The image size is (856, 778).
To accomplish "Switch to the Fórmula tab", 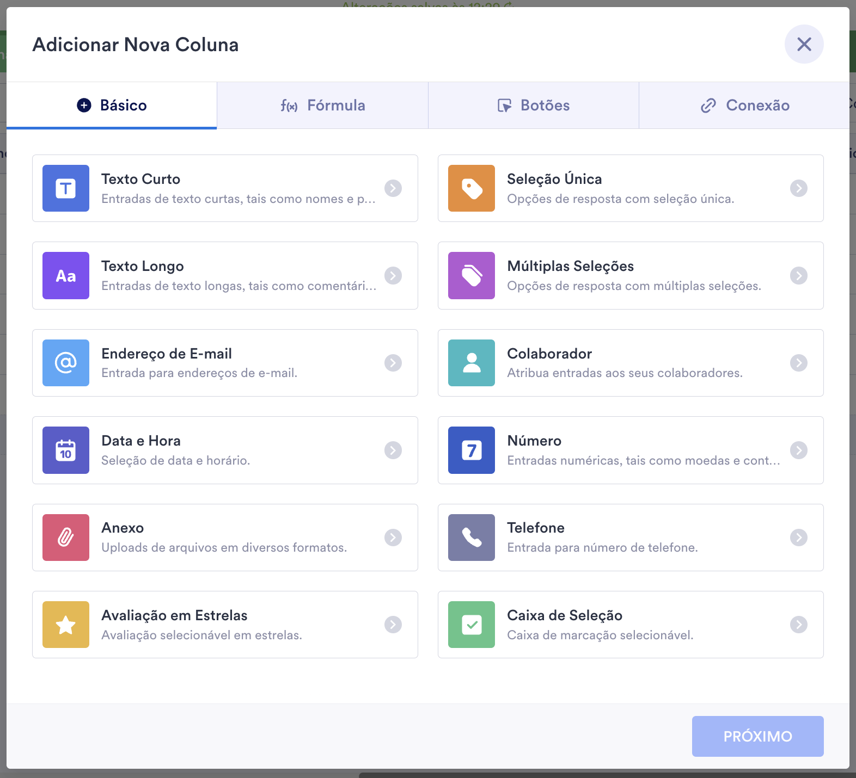I will [x=323, y=106].
